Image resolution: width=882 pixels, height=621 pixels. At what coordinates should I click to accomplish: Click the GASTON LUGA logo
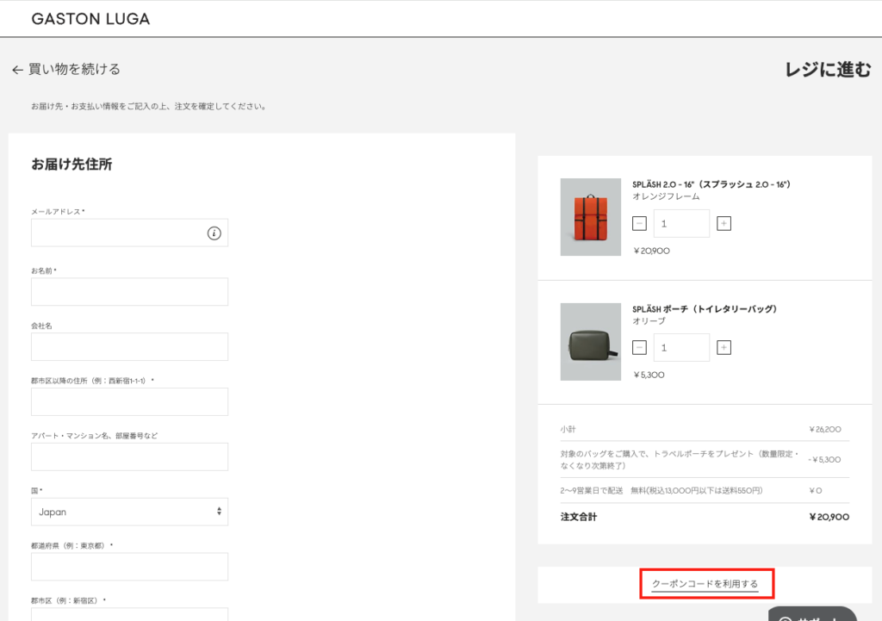(90, 19)
